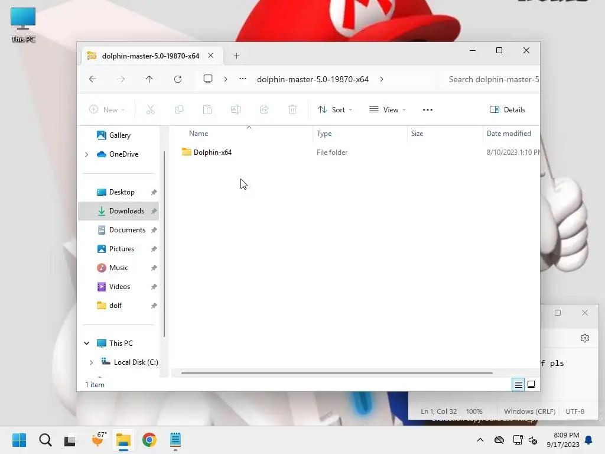Image resolution: width=605 pixels, height=454 pixels.
Task: Open Task View on taskbar
Action: 70,440
